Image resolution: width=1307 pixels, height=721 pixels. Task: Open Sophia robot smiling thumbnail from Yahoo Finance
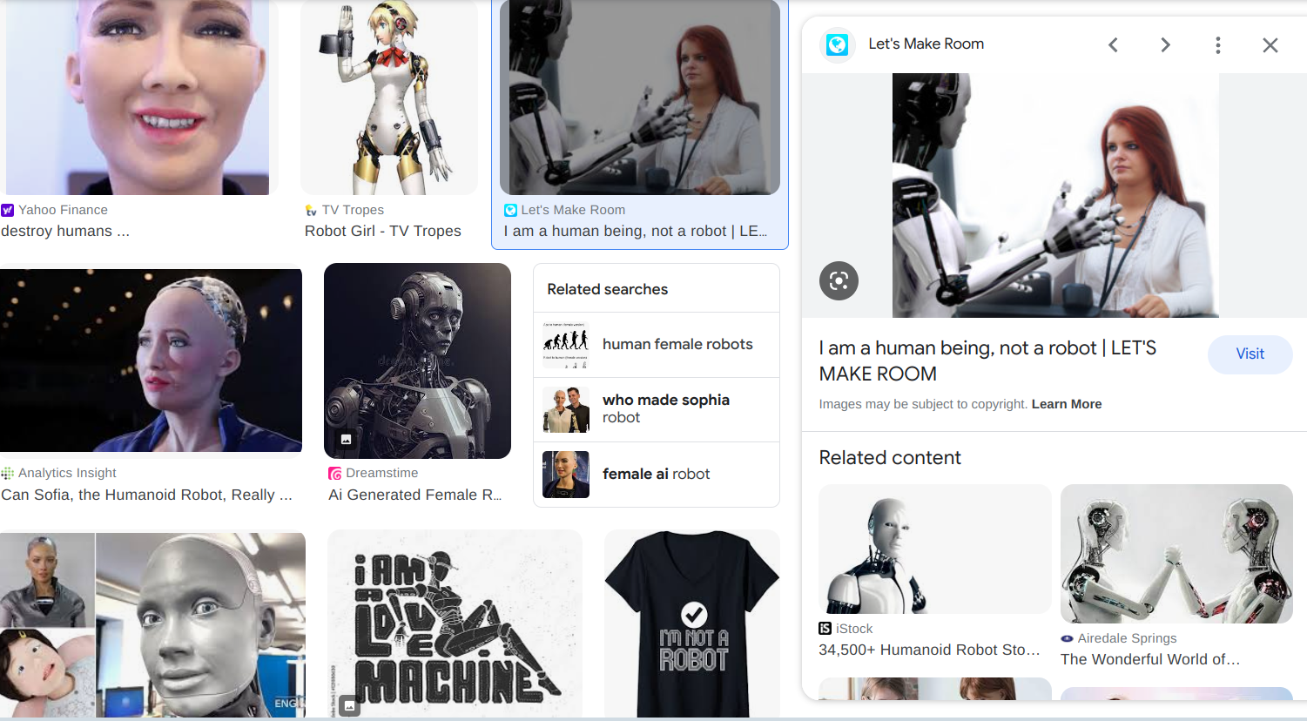139,97
